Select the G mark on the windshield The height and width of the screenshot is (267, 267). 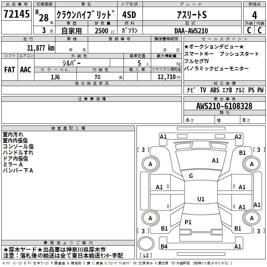pyautogui.click(x=191, y=176)
